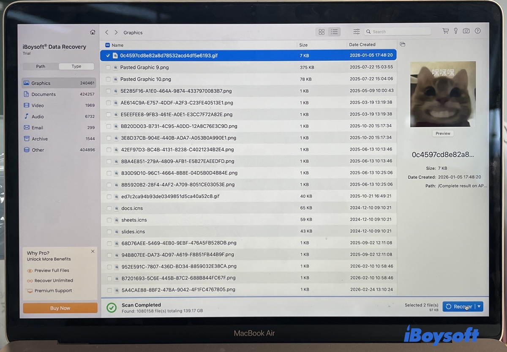Click the key license activation icon

point(455,31)
